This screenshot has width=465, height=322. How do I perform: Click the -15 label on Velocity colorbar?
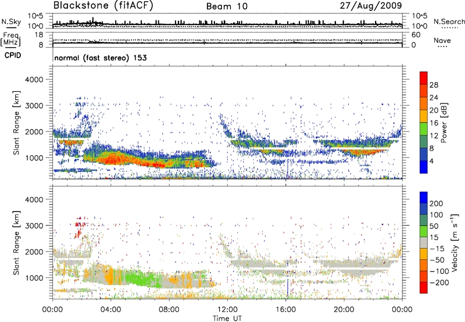437,249
